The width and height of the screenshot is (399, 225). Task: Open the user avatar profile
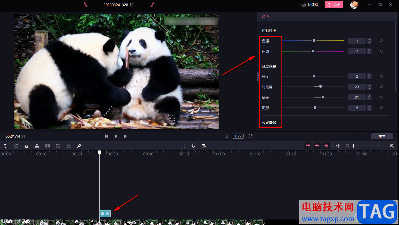(x=354, y=5)
